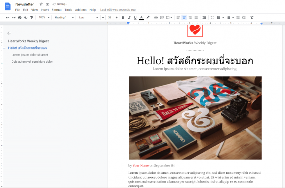Open the Help menu
Viewport: 285px width, 188px height.
(92, 10)
